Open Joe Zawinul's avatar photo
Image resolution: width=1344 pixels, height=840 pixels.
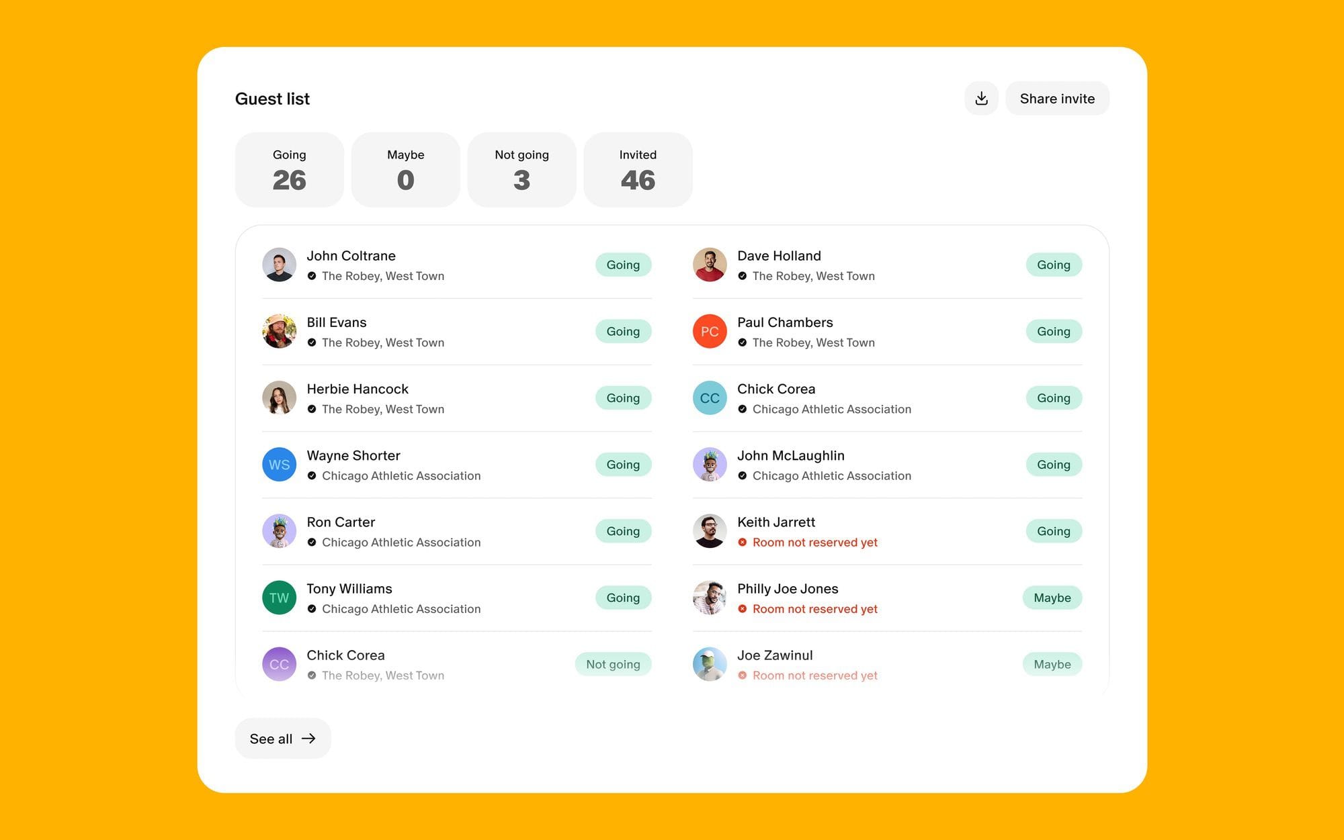pos(710,664)
